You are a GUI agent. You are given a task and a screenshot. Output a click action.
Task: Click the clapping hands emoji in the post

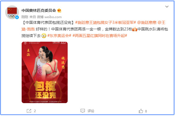[135, 29]
